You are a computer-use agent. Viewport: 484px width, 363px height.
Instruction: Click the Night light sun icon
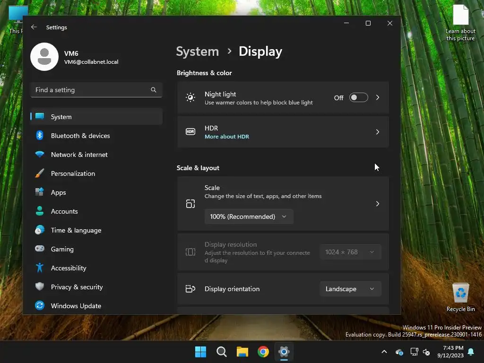pyautogui.click(x=190, y=97)
